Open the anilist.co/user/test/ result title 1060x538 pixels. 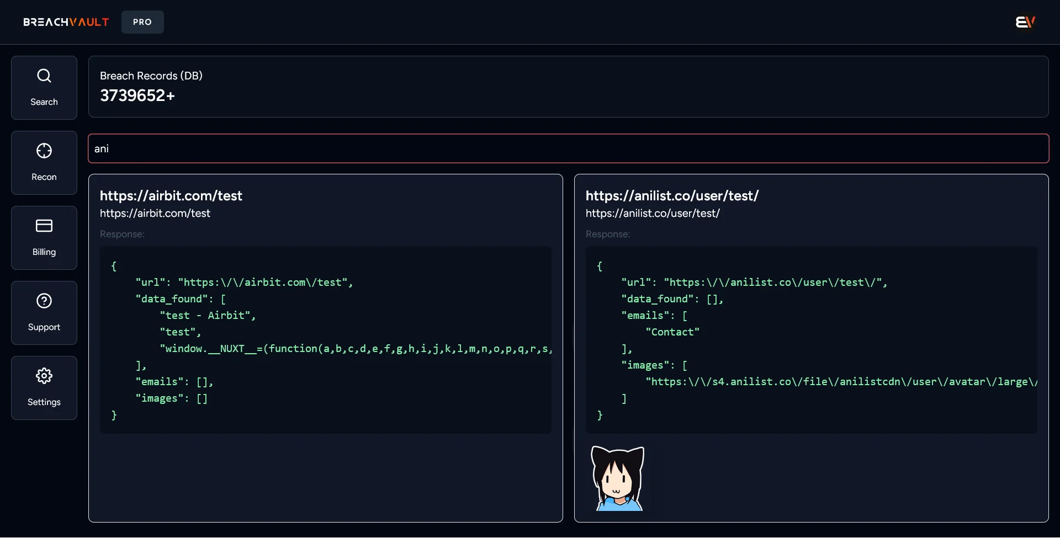tap(672, 196)
